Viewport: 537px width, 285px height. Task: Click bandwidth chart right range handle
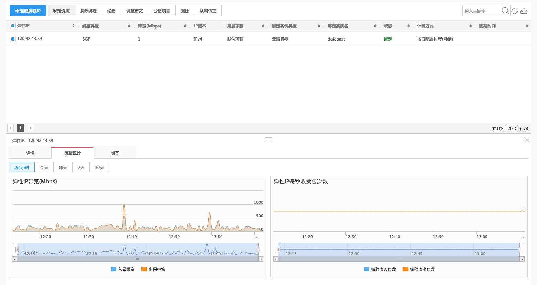point(258,250)
